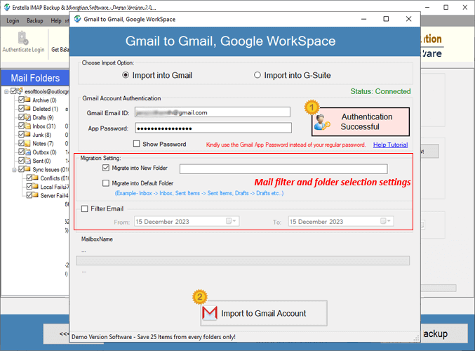
Task: Click the Inbox folder icon
Action: (27, 126)
